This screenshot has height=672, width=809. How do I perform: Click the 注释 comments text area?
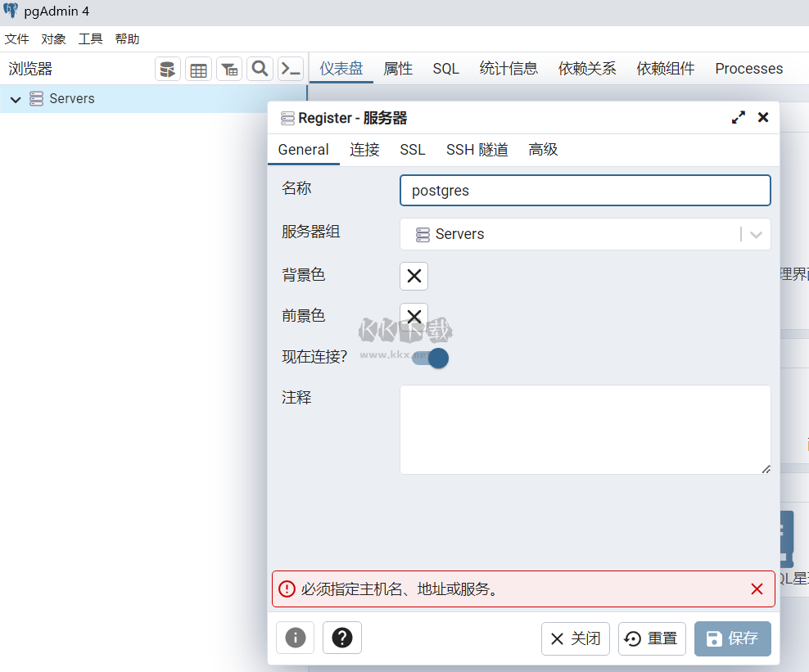[585, 430]
